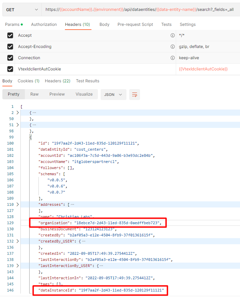This screenshot has width=240, height=299.
Task: Expand the addresses array at line 110
Action: coord(18,204)
